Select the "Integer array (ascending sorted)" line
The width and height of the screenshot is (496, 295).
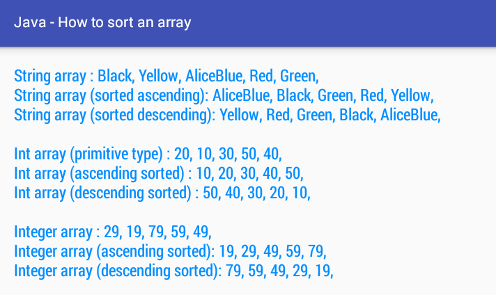170,251
